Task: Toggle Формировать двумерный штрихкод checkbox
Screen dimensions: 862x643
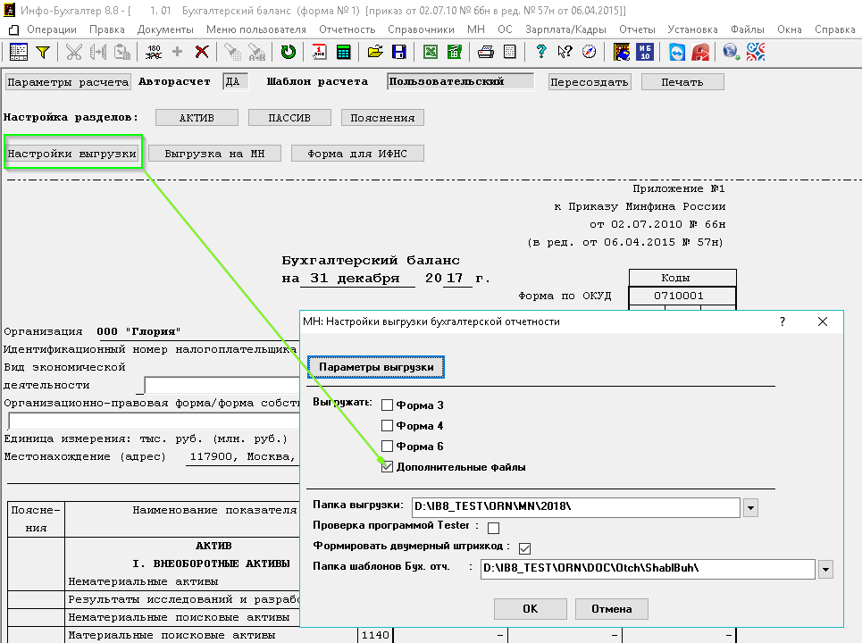Action: (x=524, y=548)
